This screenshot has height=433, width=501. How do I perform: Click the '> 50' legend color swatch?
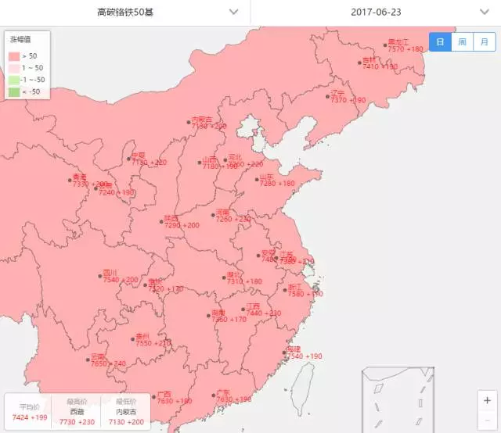(x=13, y=55)
